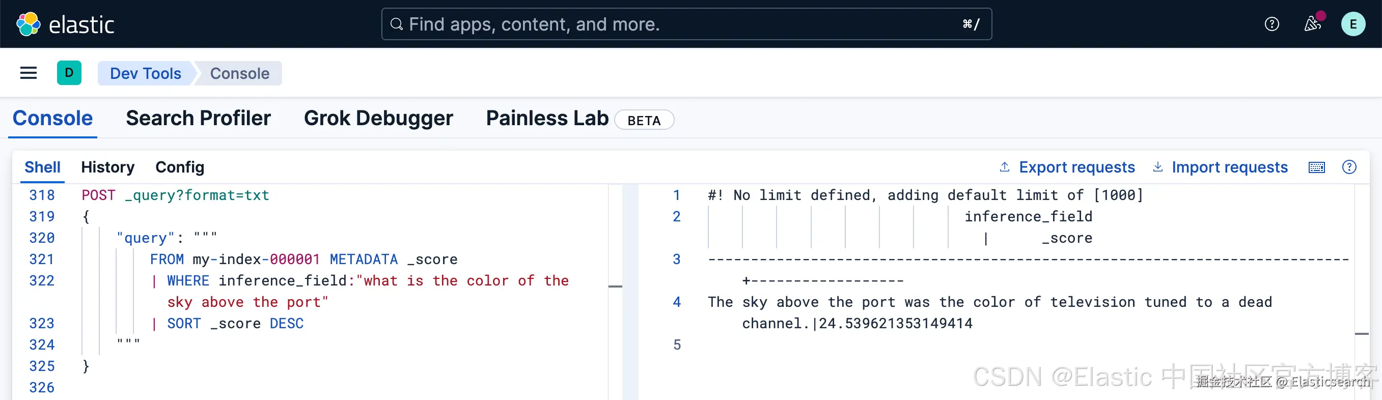Open the user avatar menu
Viewport: 1382px width, 400px height.
click(x=1353, y=24)
